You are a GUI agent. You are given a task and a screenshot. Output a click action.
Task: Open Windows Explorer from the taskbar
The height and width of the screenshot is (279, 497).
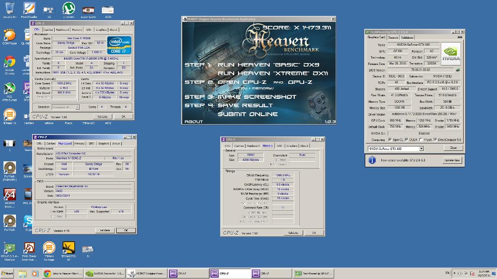point(22,274)
